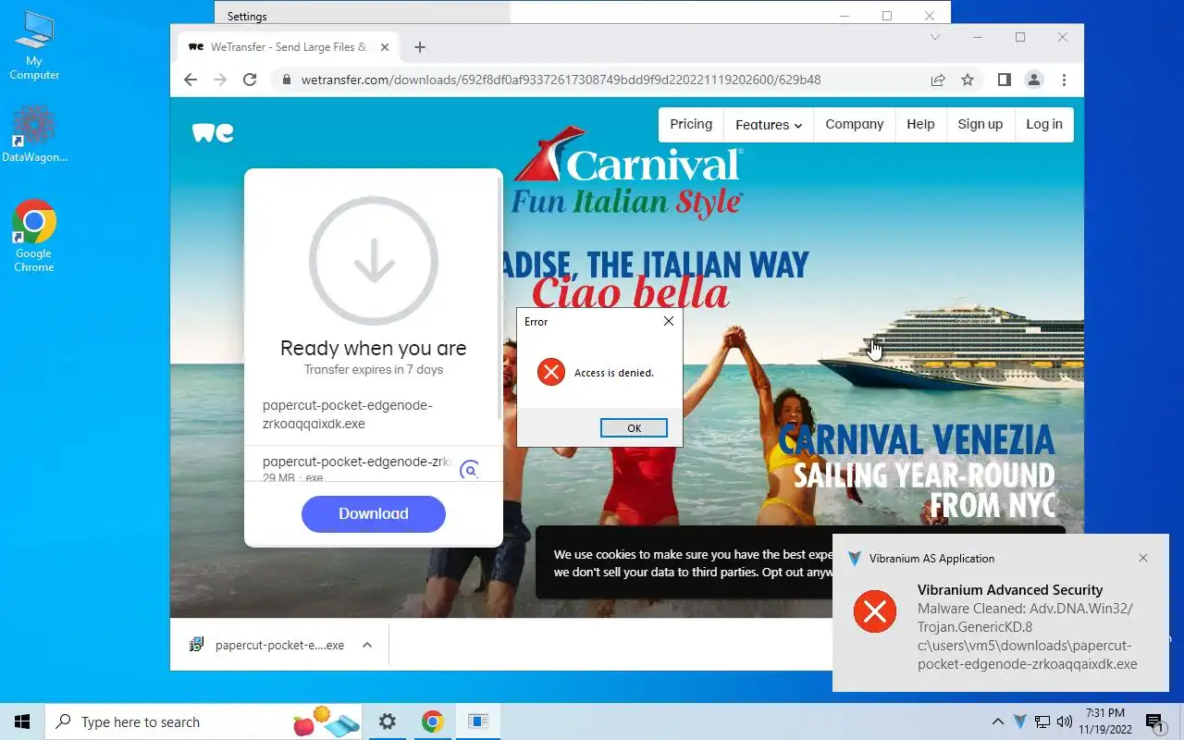Click the address bar URL

[561, 80]
